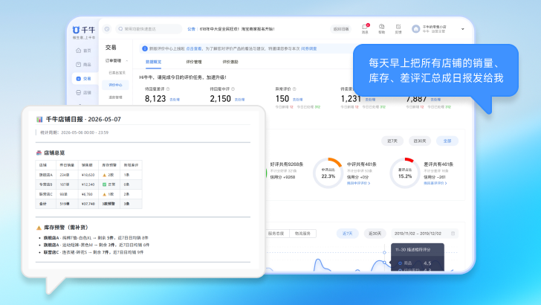Select 近30天 filter above the trend chart
The width and height of the screenshot is (541, 305).
click(375, 234)
